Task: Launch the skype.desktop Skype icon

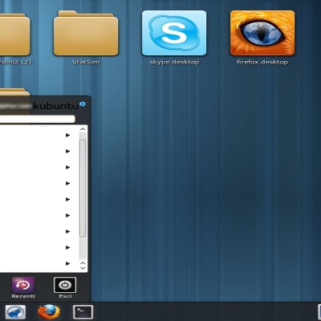Action: tap(174, 33)
